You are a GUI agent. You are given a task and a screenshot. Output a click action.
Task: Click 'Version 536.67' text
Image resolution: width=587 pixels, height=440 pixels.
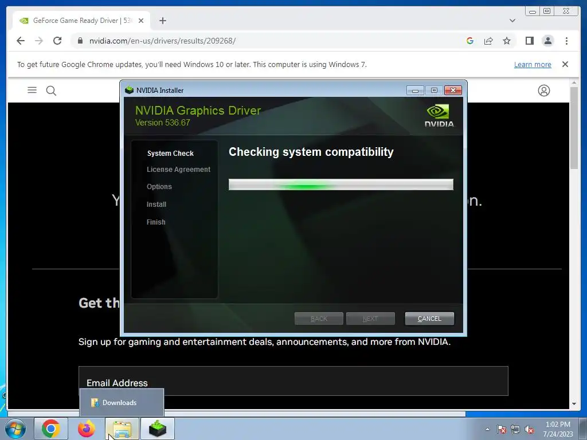pos(162,123)
